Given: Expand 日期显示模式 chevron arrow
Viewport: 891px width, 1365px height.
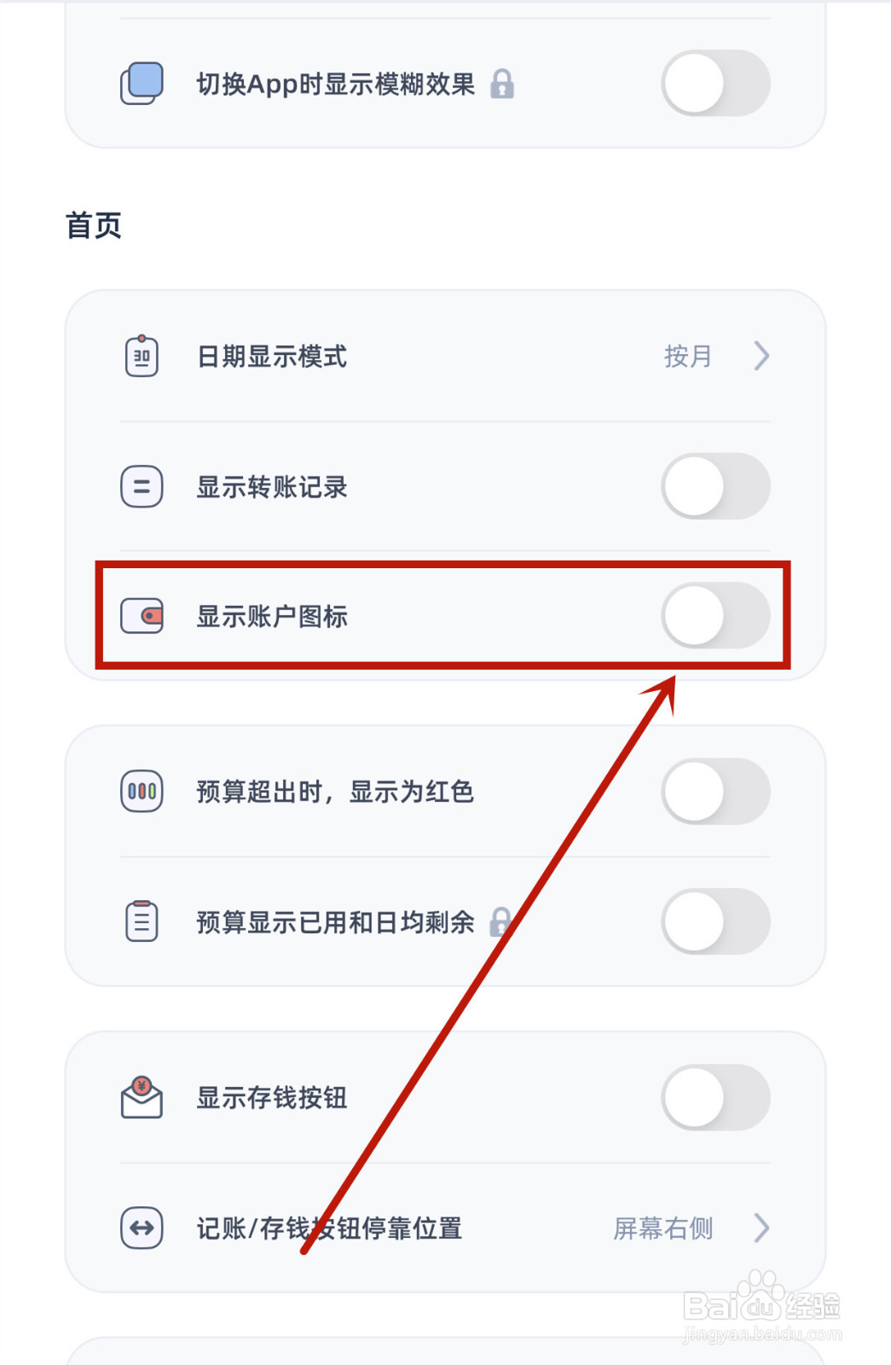Looking at the screenshot, I should click(x=761, y=356).
